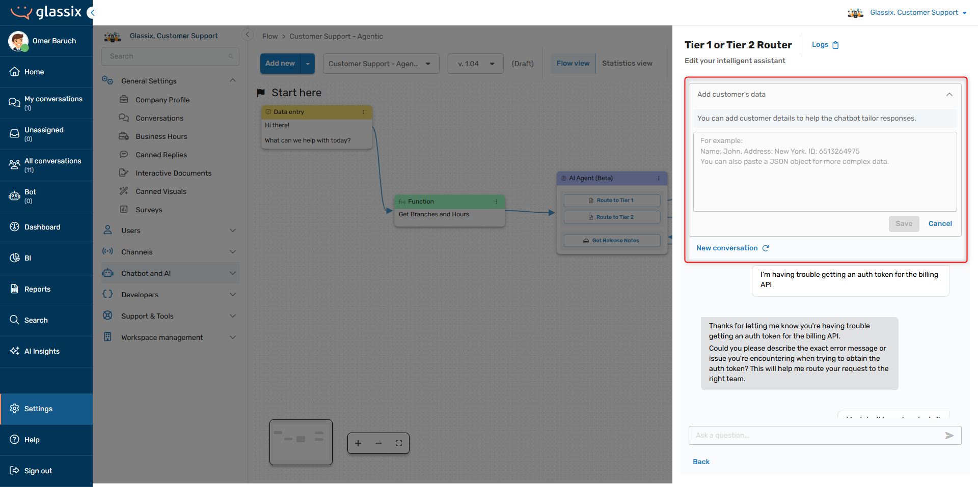The image size is (978, 487).
Task: Click Sign out
Action: tap(46, 471)
